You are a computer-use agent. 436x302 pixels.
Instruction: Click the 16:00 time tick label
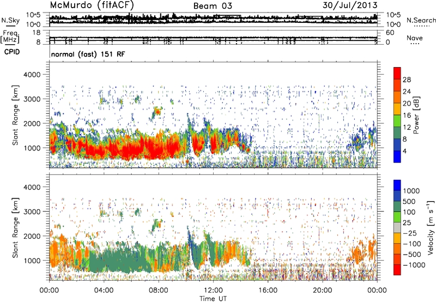[268, 291]
